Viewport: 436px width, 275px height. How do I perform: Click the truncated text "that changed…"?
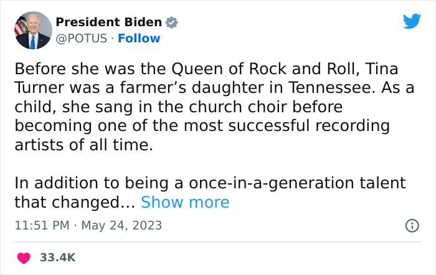[74, 202]
